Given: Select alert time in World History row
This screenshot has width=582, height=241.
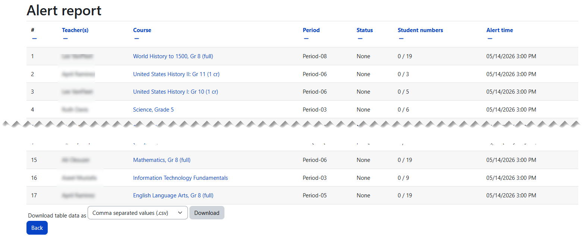Looking at the screenshot, I should [511, 56].
